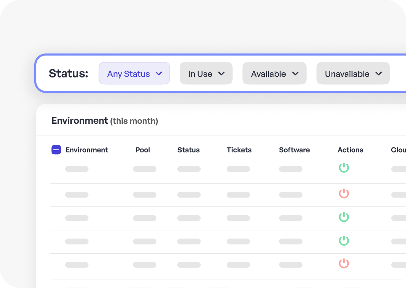Image resolution: width=406 pixels, height=288 pixels.
Task: Click the green power icon in first row
Action: pos(344,168)
